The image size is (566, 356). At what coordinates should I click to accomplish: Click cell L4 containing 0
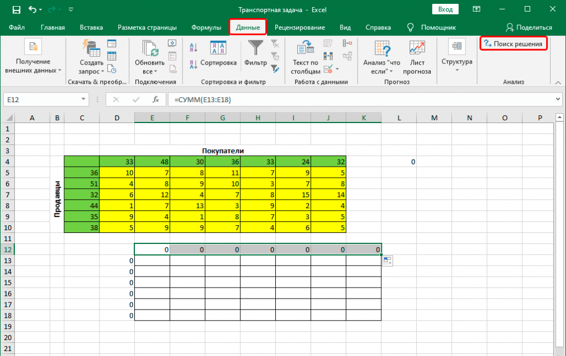[x=399, y=162]
